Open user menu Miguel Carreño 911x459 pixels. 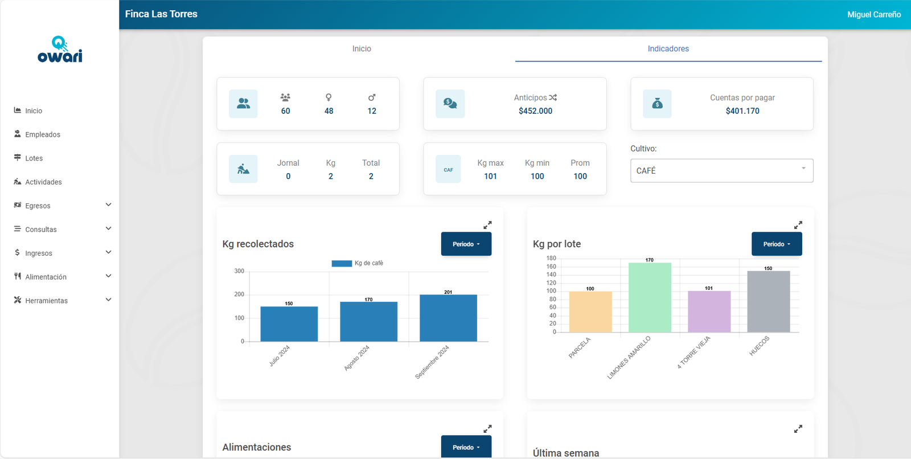(x=873, y=14)
